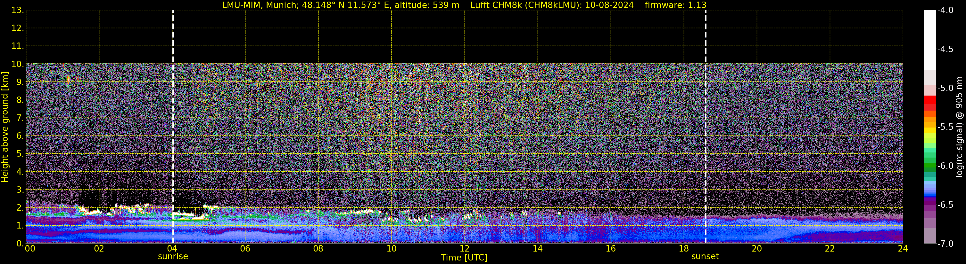Click the 'sunset' label below the axis
This screenshot has height=264, width=966.
[705, 257]
